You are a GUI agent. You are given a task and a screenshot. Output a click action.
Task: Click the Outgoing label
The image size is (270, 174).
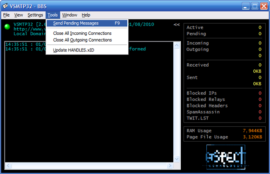198,50
